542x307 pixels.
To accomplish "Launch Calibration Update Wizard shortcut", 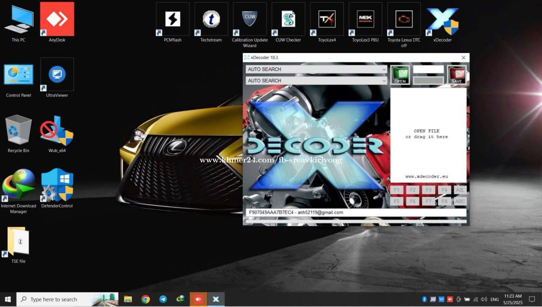I will [250, 25].
